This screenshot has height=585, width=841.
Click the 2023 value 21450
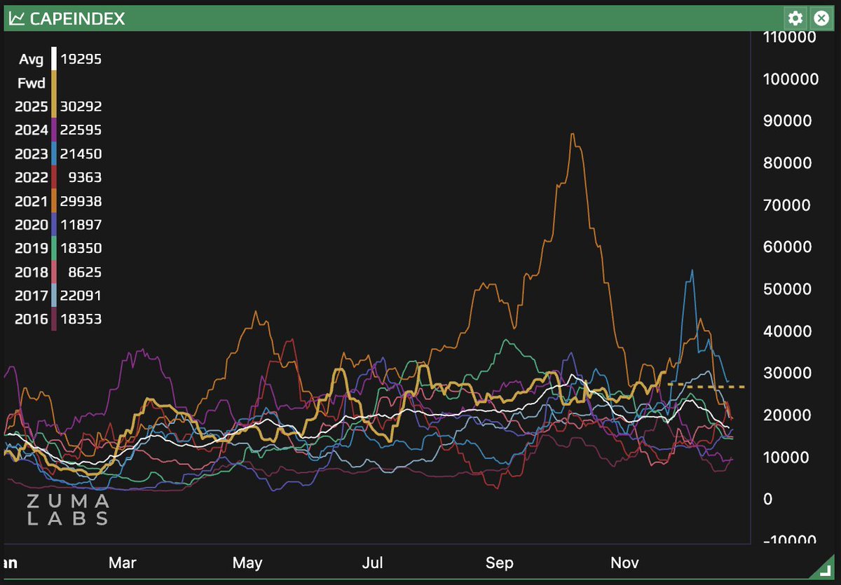pos(81,154)
